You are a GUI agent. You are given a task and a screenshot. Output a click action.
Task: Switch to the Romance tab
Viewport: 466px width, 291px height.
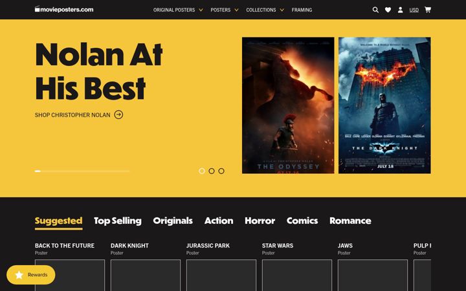coord(350,221)
